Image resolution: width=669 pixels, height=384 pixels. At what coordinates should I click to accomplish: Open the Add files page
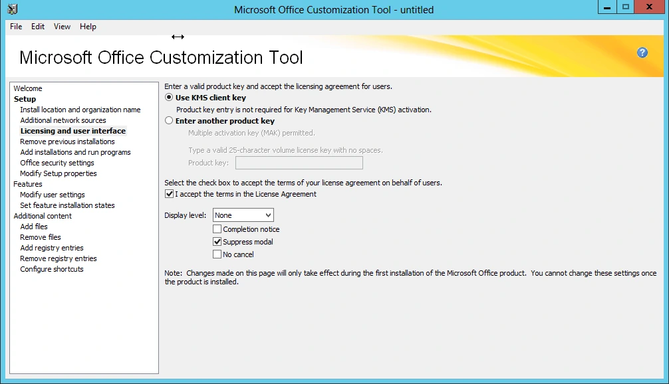[x=34, y=227]
